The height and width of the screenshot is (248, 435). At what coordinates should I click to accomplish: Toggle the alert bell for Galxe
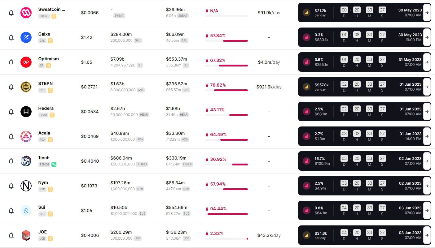pyautogui.click(x=11, y=38)
